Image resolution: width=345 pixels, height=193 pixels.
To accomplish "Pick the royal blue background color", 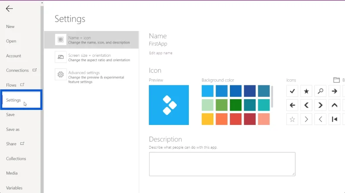I will (x=235, y=91).
